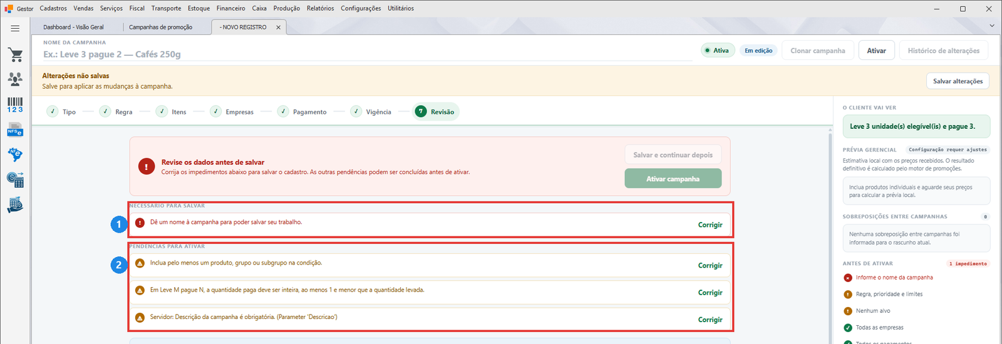Open the Configurações menu
The image size is (1002, 344).
tap(361, 9)
